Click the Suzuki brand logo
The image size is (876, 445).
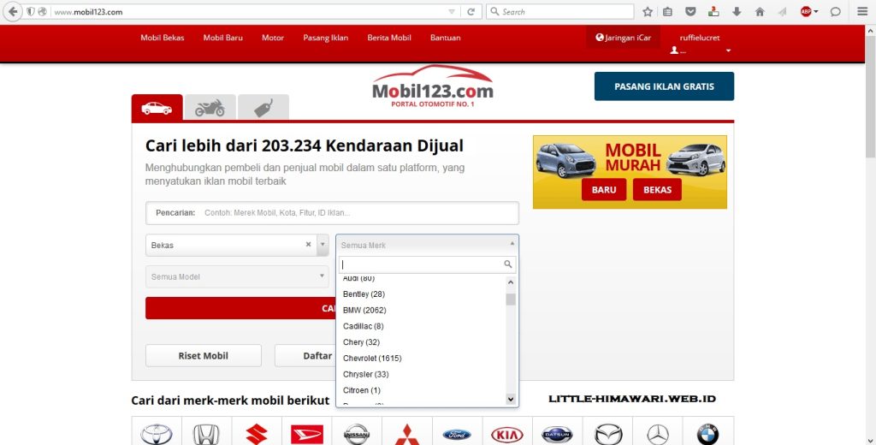click(x=257, y=433)
